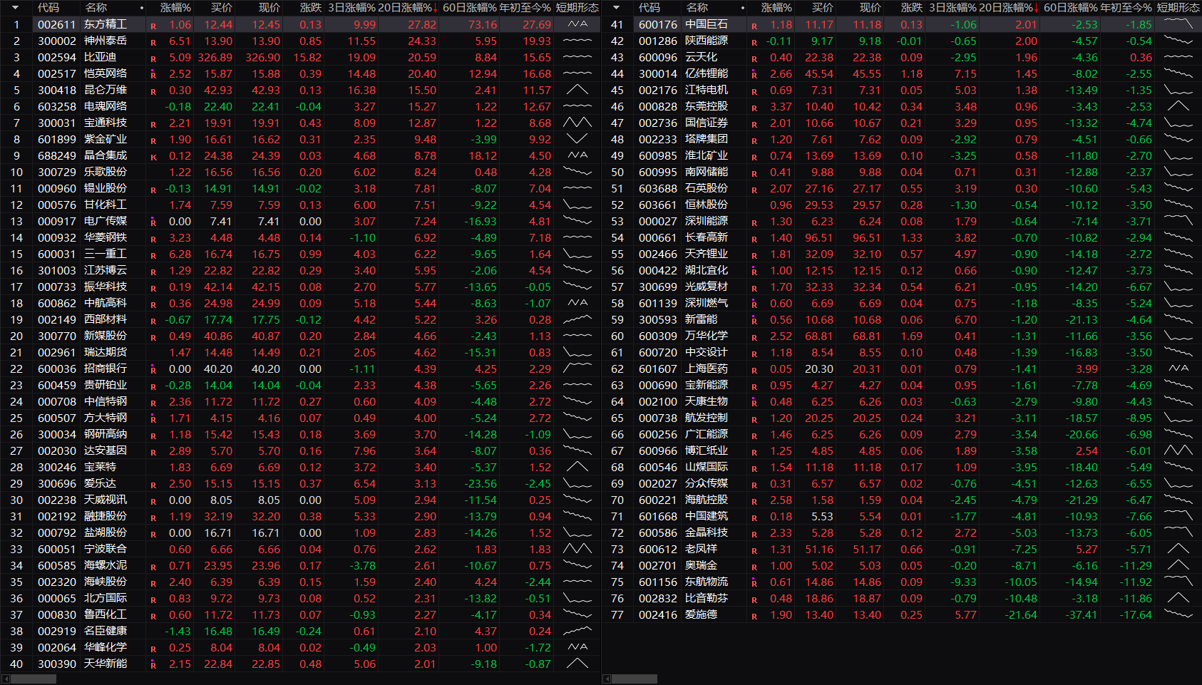Select the stock name 陕西能源
This screenshot has height=685, width=1202.
(x=707, y=41)
